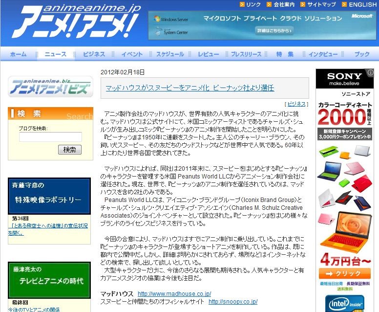Open the ブック tab

(362, 54)
